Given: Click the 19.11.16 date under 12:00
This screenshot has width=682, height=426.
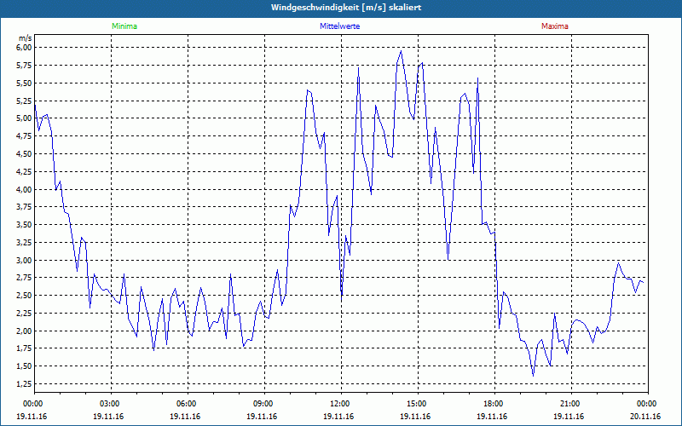Looking at the screenshot, I should tap(339, 417).
